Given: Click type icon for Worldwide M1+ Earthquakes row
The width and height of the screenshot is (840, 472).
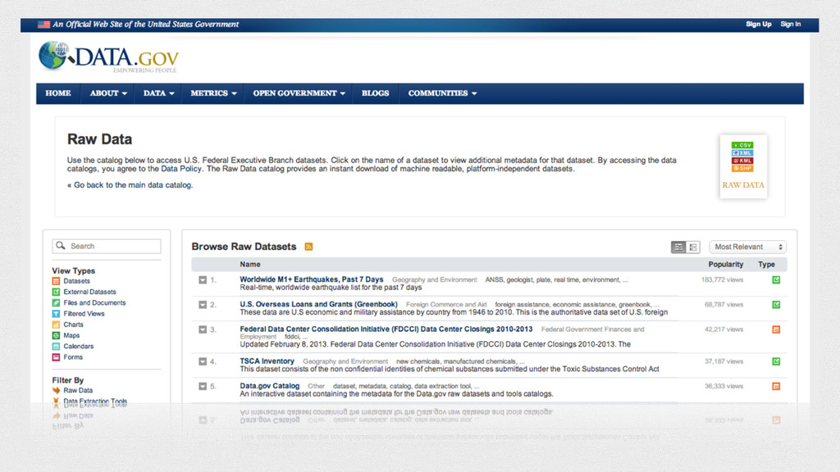Looking at the screenshot, I should [x=776, y=280].
